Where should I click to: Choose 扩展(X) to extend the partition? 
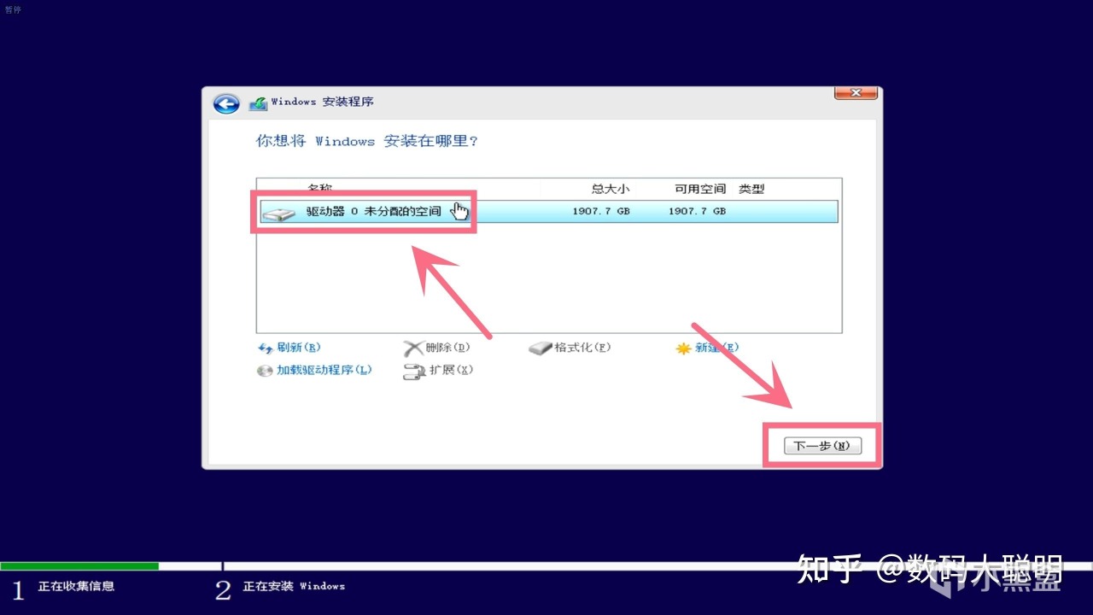point(451,370)
